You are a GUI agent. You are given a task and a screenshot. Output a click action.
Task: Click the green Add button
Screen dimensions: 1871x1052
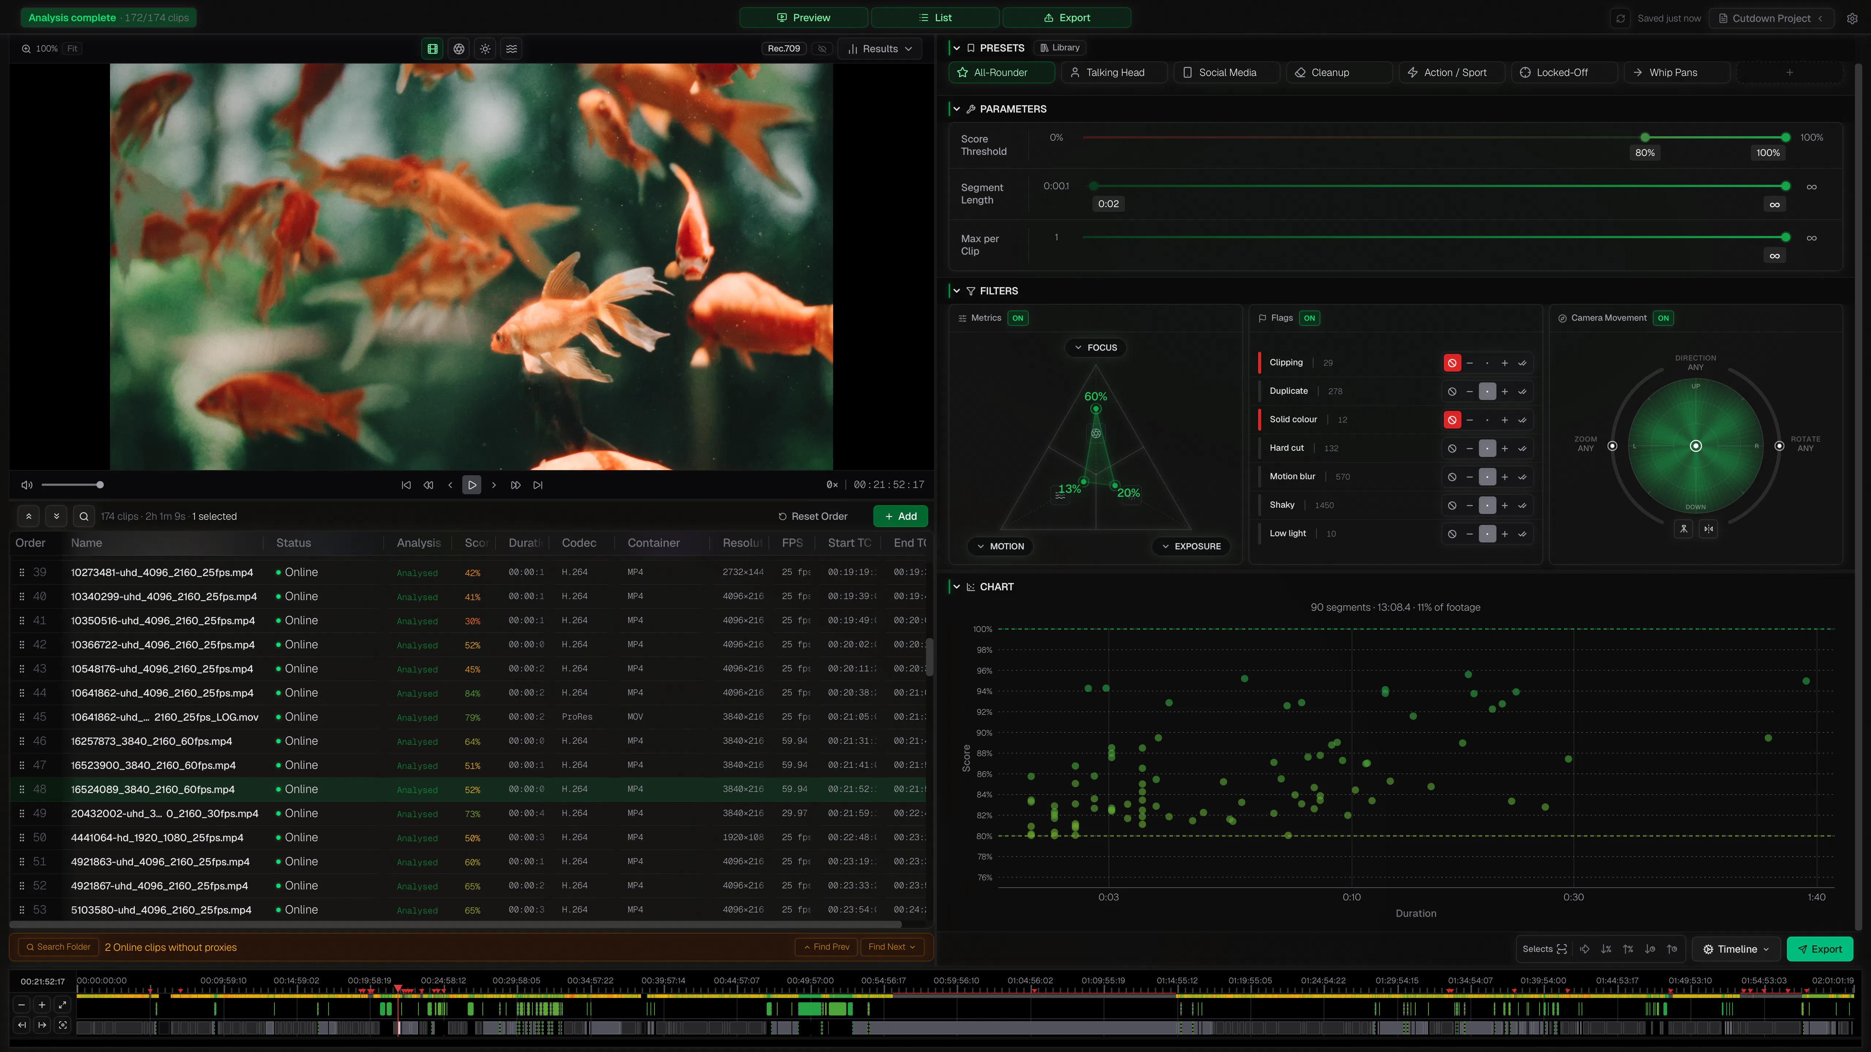pos(901,516)
